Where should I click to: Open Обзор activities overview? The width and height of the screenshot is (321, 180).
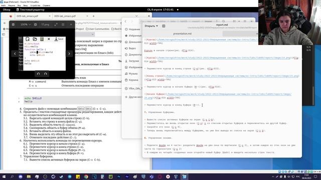click(7, 9)
